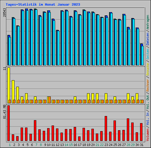
Task: Click the 'Besuche' legend label
Action: [148, 69]
